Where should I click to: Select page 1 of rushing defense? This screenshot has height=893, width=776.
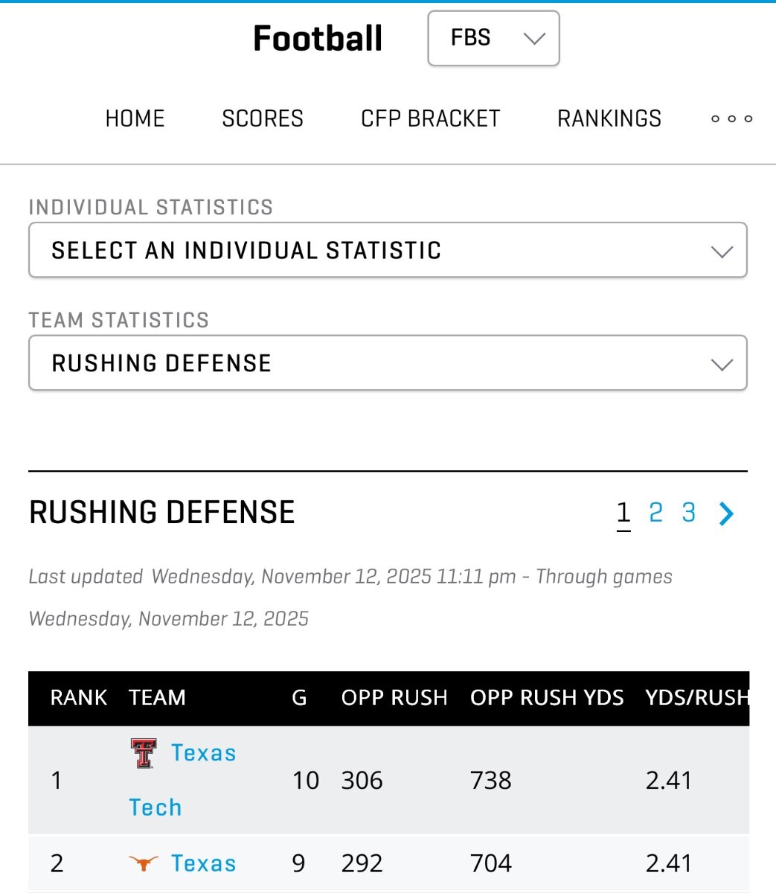tap(623, 513)
